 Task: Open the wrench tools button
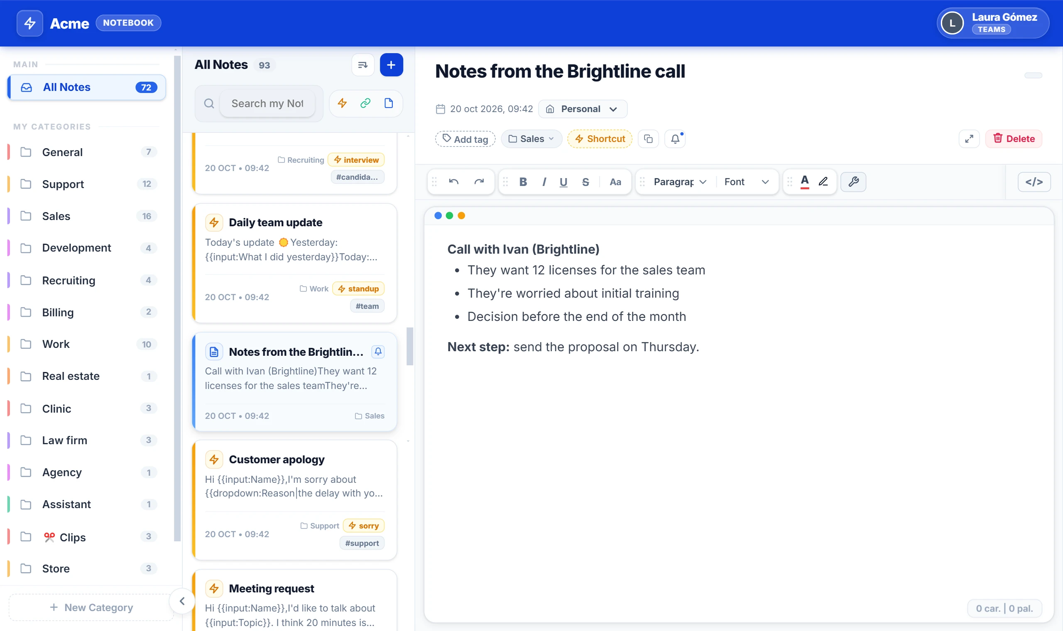pyautogui.click(x=853, y=182)
